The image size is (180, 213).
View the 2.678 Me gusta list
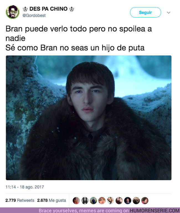(52, 200)
